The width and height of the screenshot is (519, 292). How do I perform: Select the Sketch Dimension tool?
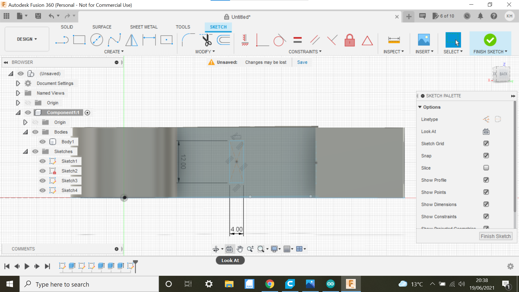click(x=149, y=40)
